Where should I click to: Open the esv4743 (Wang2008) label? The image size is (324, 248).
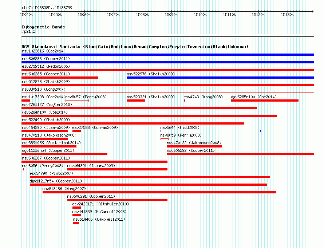pyautogui.click(x=203, y=97)
